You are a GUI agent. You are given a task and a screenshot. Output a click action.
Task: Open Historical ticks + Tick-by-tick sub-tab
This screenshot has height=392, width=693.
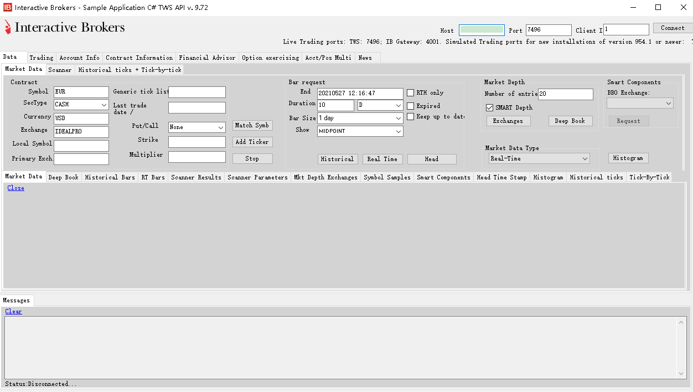coord(130,70)
